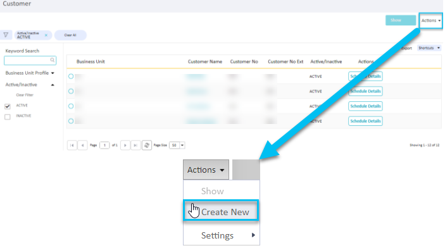This screenshot has width=445, height=248.
Task: Open the Settings submenu in enlarged menu
Action: tap(222, 235)
